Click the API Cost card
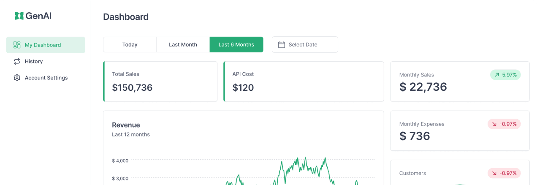 304,82
